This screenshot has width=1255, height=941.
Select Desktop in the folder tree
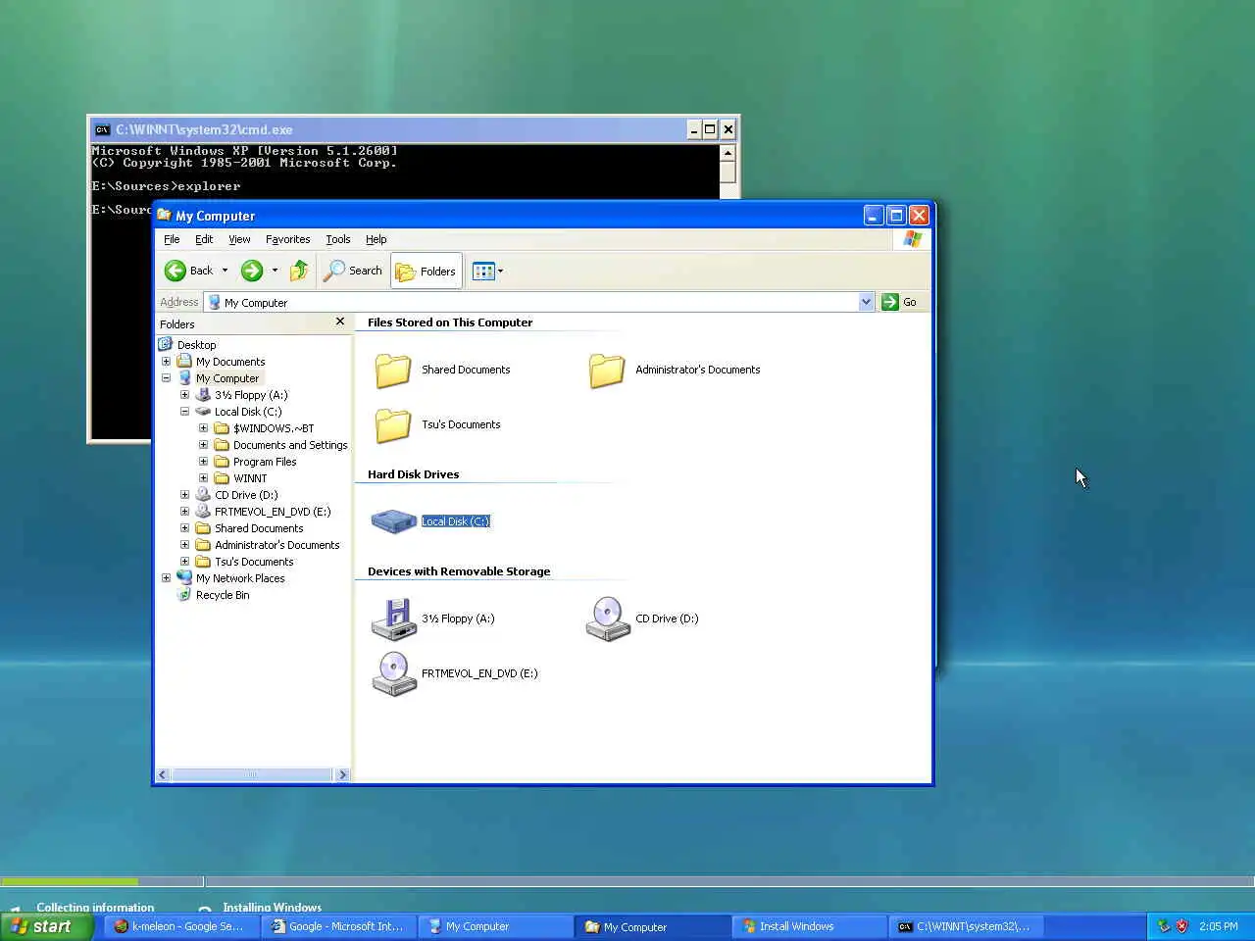point(196,345)
